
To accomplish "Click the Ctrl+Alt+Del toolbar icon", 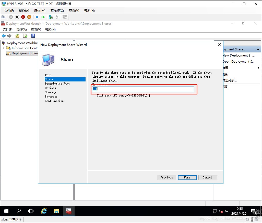I will pyautogui.click(x=4, y=17).
